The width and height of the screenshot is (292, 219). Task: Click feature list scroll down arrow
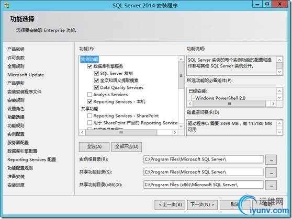(x=181, y=126)
